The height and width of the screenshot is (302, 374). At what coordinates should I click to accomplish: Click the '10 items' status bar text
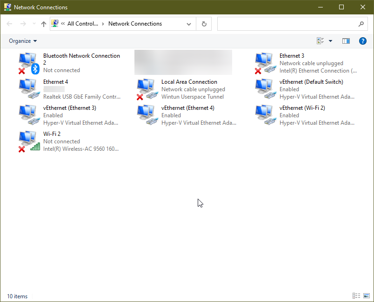coord(17,296)
